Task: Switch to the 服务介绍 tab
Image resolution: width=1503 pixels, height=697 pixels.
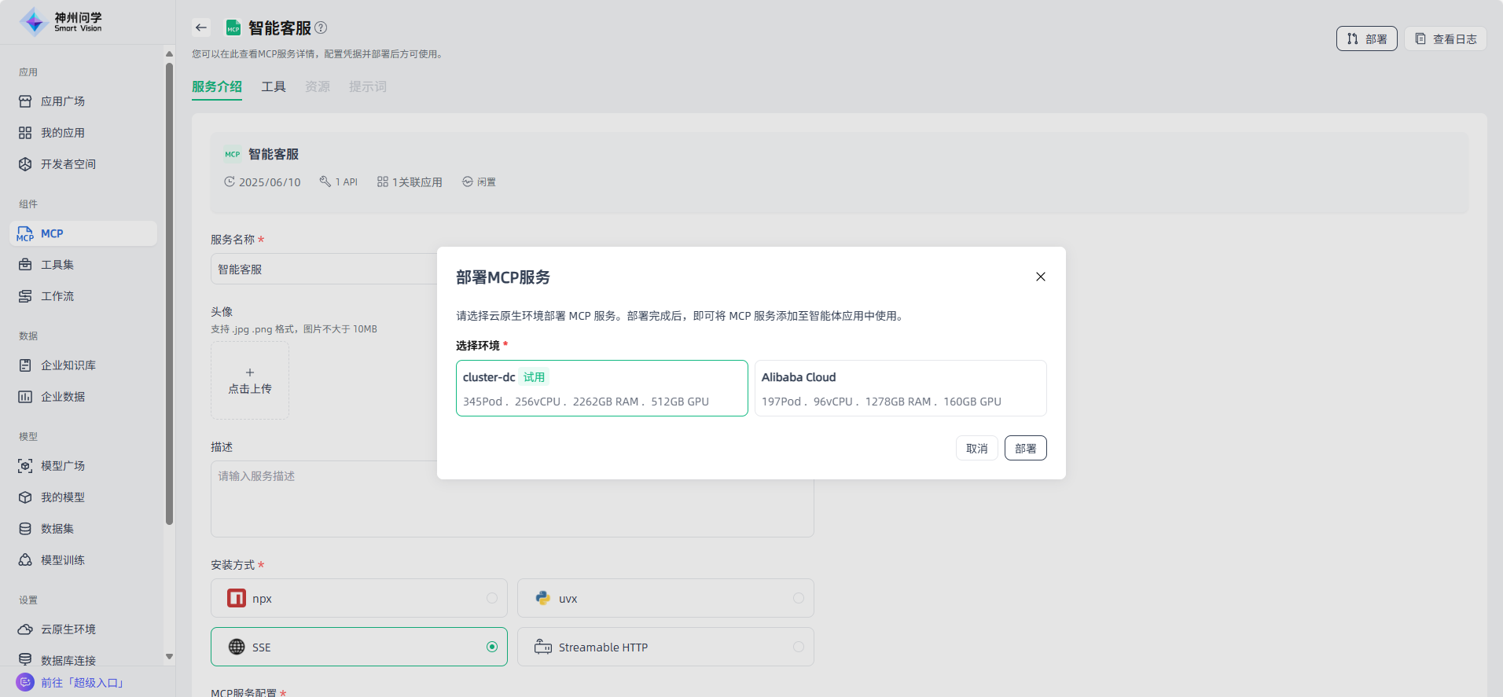Action: [x=217, y=86]
